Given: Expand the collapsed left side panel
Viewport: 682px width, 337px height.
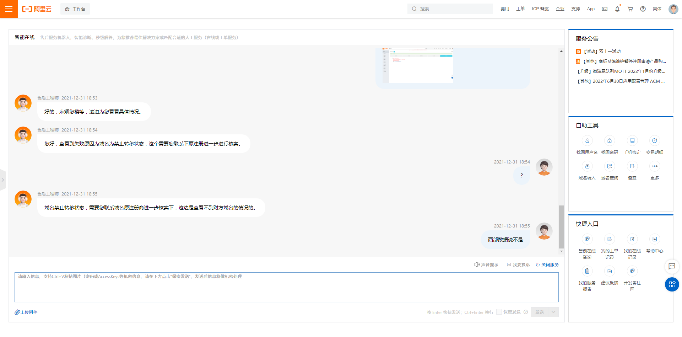Looking at the screenshot, I should pyautogui.click(x=3, y=180).
